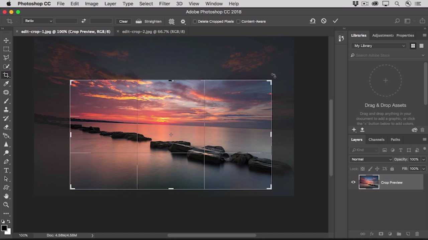Image resolution: width=428 pixels, height=240 pixels.
Task: Select the Zoom tool
Action: pyautogui.click(x=6, y=205)
